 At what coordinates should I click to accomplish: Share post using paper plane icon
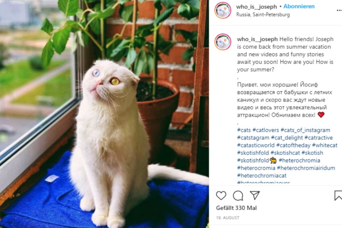(255, 195)
